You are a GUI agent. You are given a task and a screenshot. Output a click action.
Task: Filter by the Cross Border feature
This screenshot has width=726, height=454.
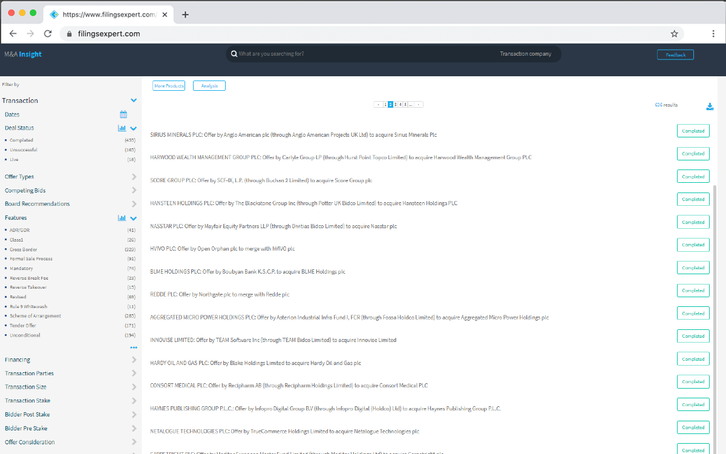pos(23,249)
